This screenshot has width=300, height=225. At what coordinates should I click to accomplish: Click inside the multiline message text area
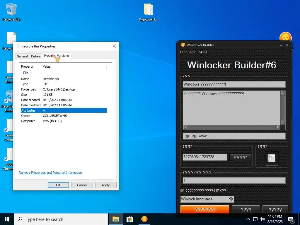231,108
